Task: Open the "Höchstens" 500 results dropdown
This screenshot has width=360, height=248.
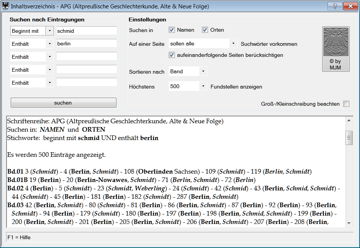Action: 203,86
